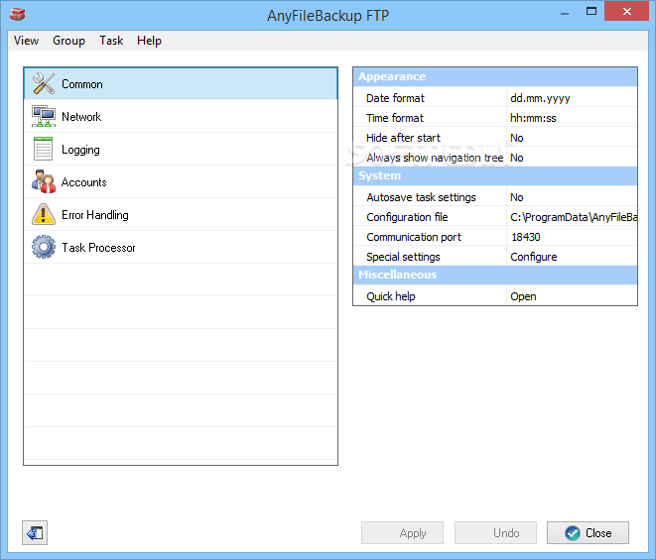
Task: Select the Common settings category label
Action: click(x=82, y=84)
